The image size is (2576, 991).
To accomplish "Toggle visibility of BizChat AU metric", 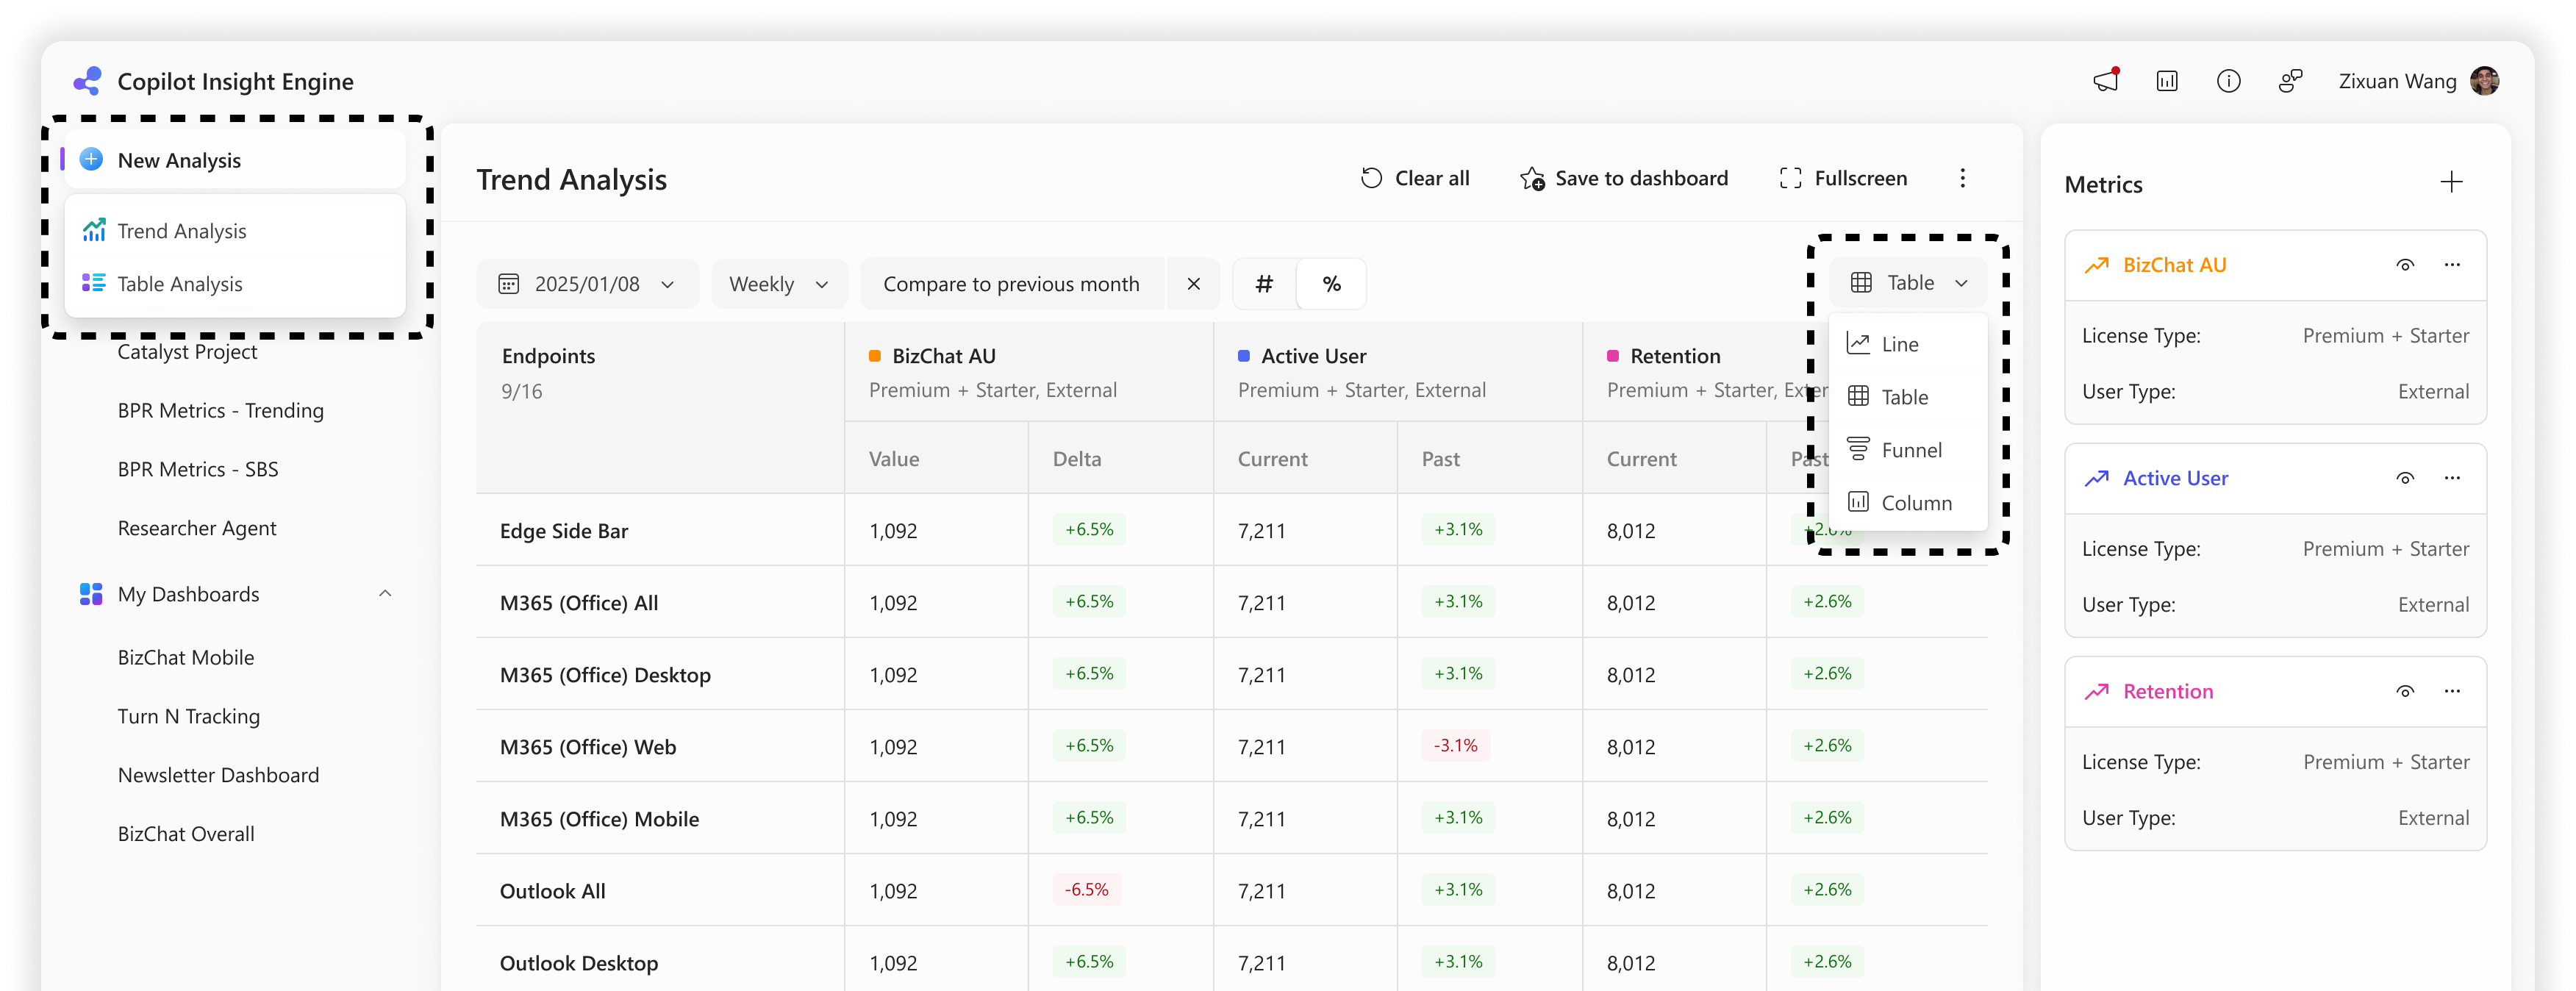I will [x=2405, y=265].
